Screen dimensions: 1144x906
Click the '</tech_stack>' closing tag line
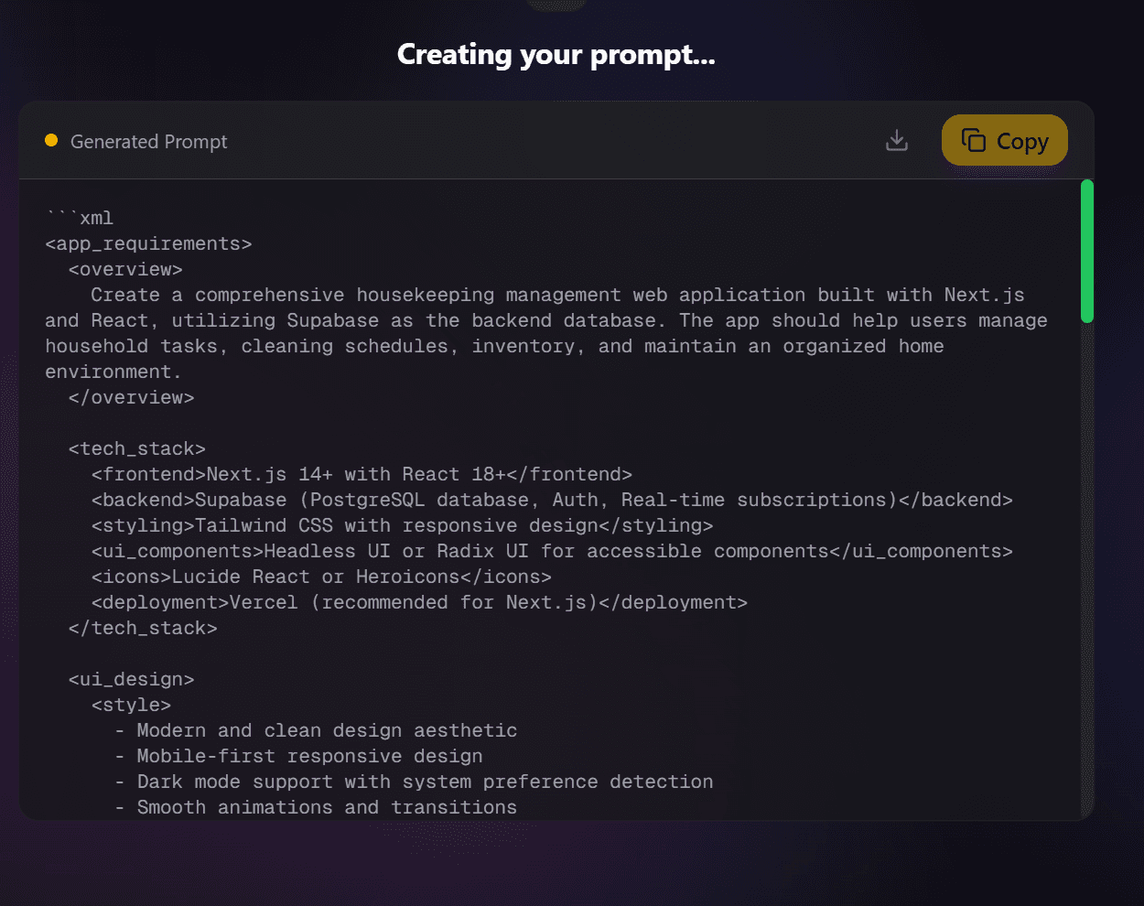[x=143, y=629]
